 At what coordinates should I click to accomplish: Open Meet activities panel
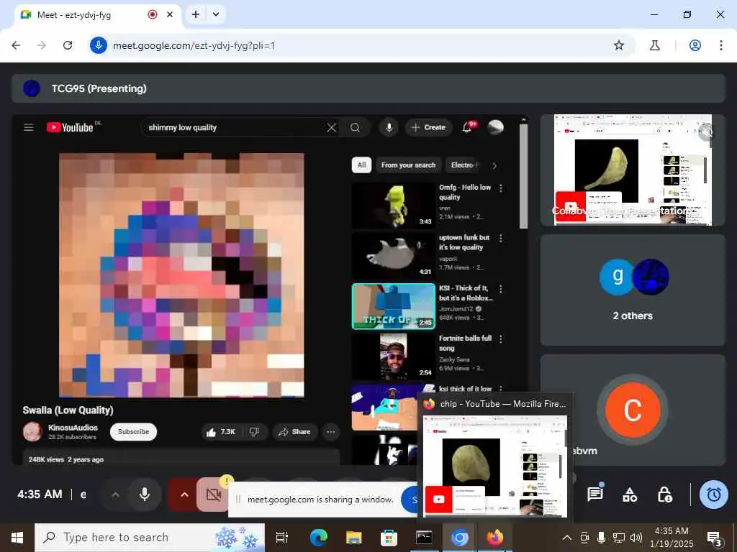(x=630, y=494)
